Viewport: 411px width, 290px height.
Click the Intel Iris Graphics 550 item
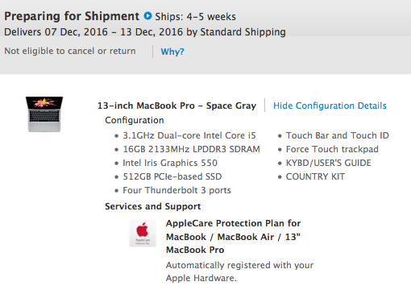pyautogui.click(x=170, y=163)
